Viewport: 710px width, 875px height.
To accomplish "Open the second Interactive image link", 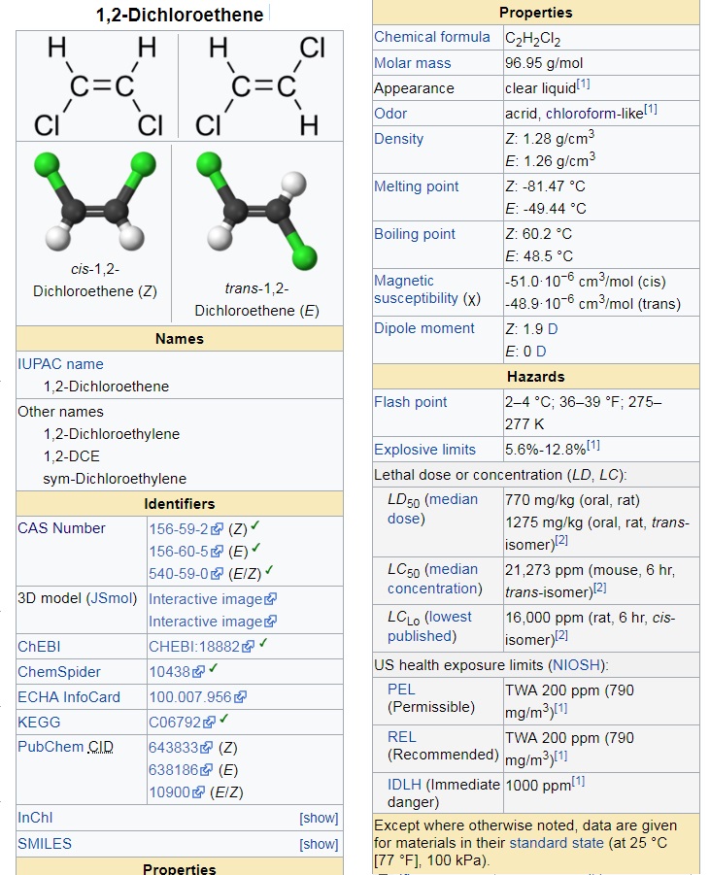I will (x=212, y=622).
